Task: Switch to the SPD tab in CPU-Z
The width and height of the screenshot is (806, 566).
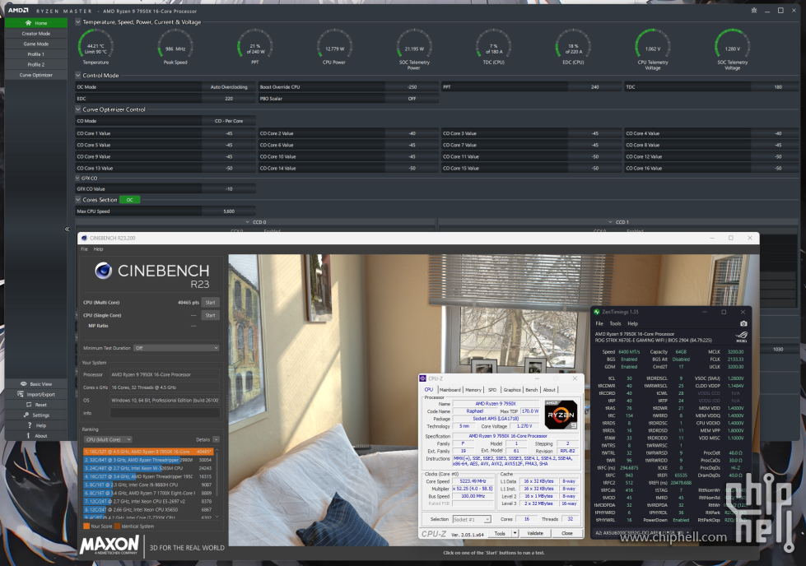Action: (492, 390)
